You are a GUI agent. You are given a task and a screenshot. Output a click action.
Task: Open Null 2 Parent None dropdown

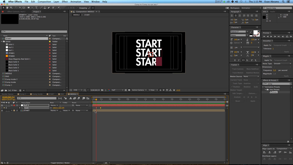tap(82, 105)
